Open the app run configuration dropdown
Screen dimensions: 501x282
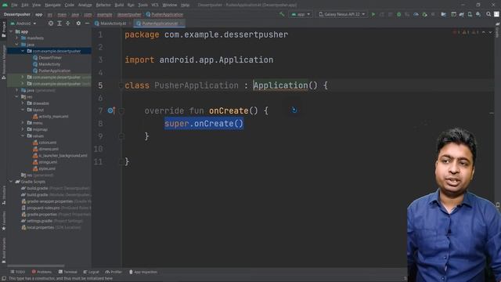[301, 14]
